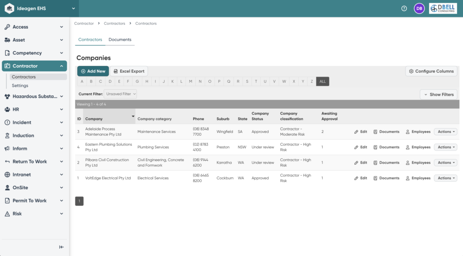463x256 pixels.
Task: Open the Current Filter Unsaved Filter dropdown
Action: [120, 94]
